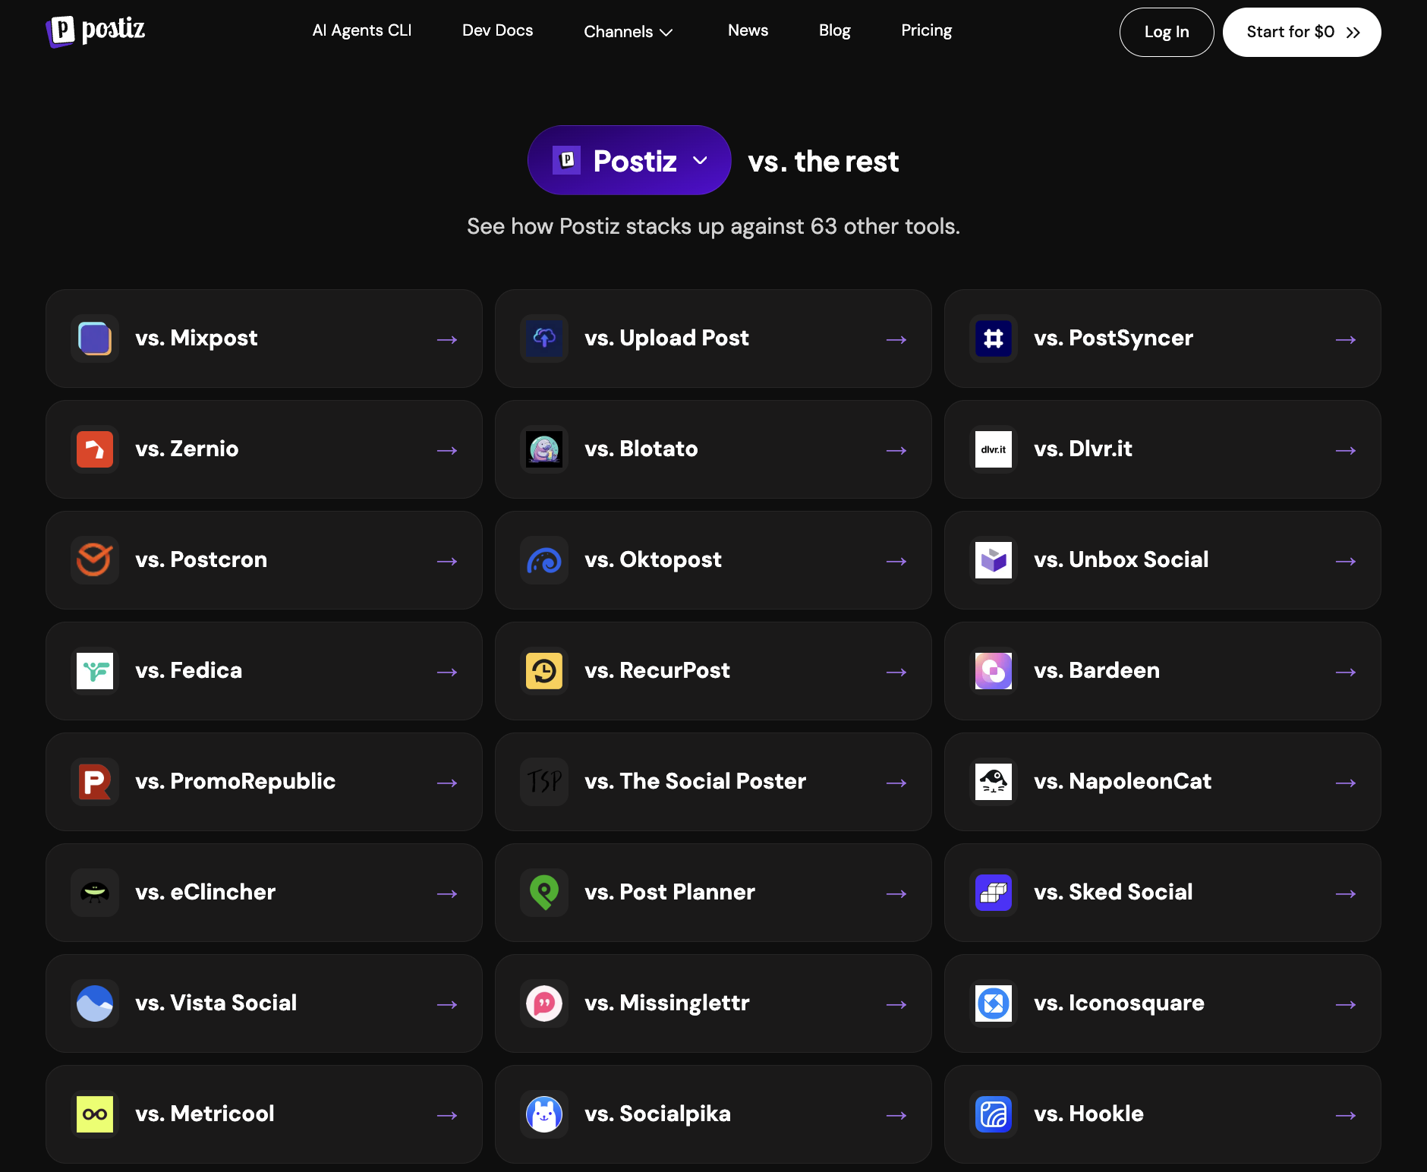Click the arrow on vs. The Social Poster
The width and height of the screenshot is (1427, 1172).
tap(896, 783)
